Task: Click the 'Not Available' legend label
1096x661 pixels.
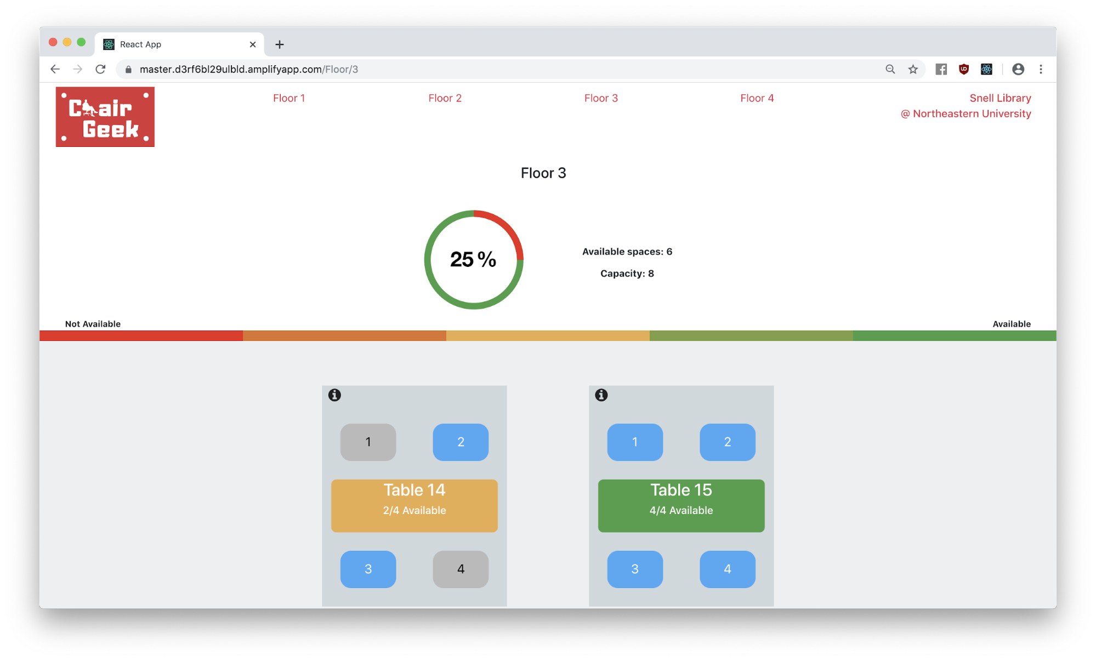Action: tap(93, 324)
